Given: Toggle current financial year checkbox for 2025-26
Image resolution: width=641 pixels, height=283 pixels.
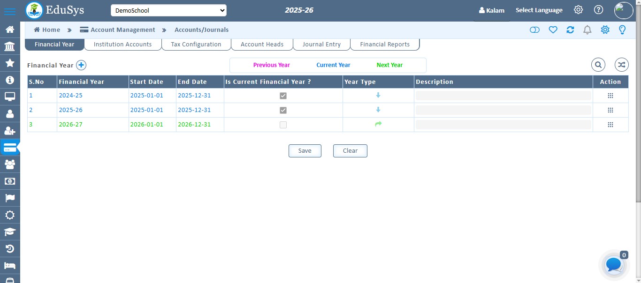Looking at the screenshot, I should [283, 110].
